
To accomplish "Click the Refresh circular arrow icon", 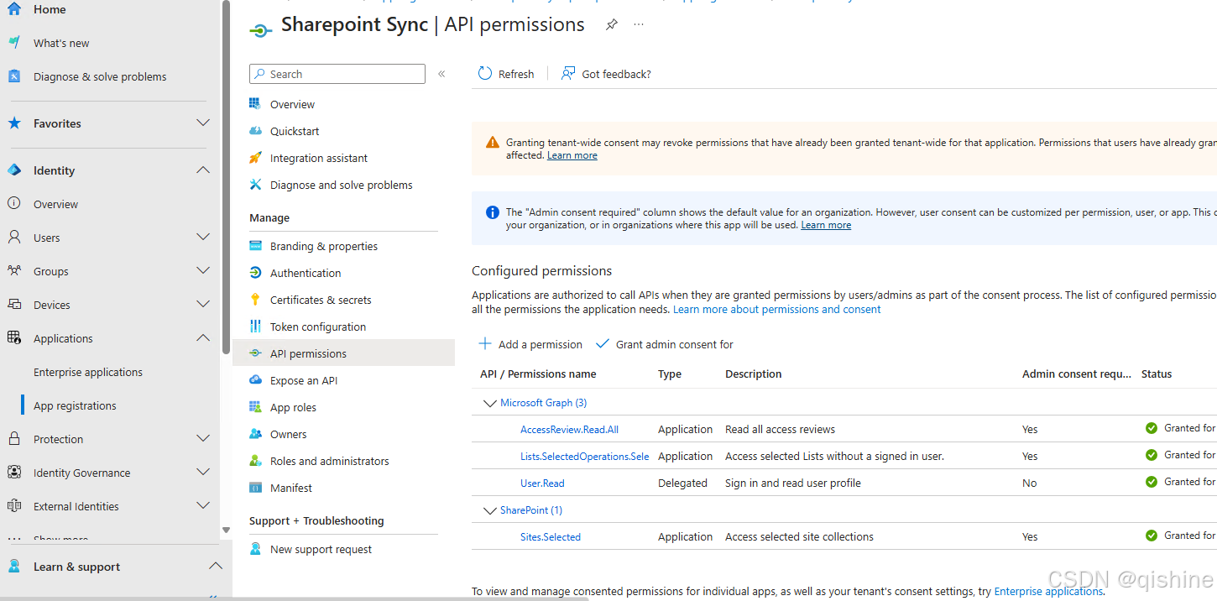I will (x=485, y=74).
